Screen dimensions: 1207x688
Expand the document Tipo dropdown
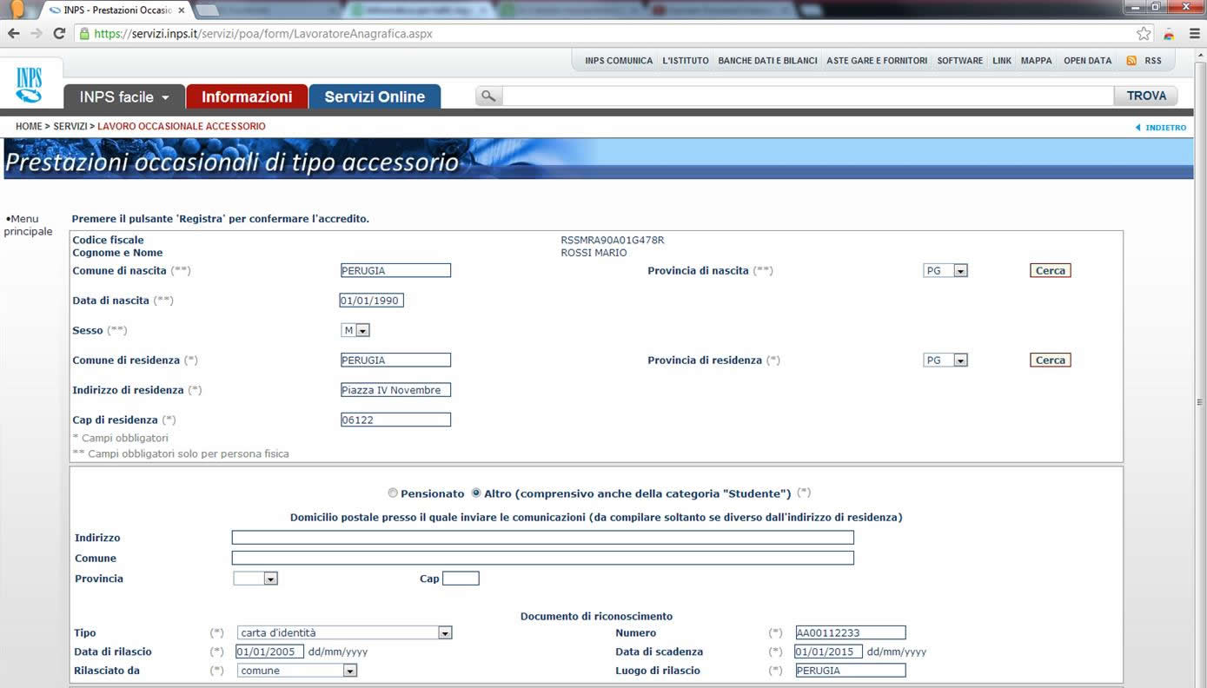pyautogui.click(x=445, y=633)
